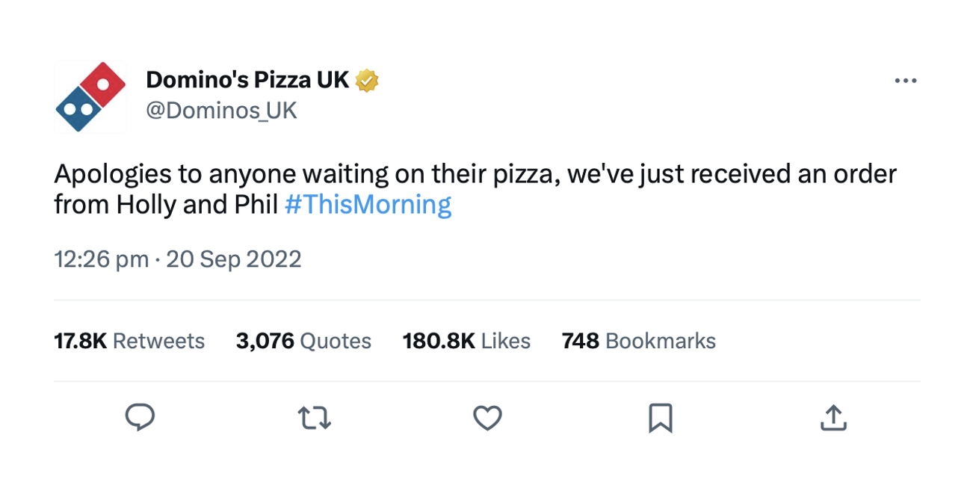Open the Domino's Pizza UK display name

247,79
